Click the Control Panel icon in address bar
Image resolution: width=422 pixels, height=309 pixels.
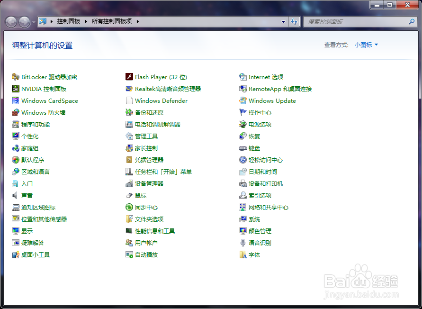click(43, 21)
